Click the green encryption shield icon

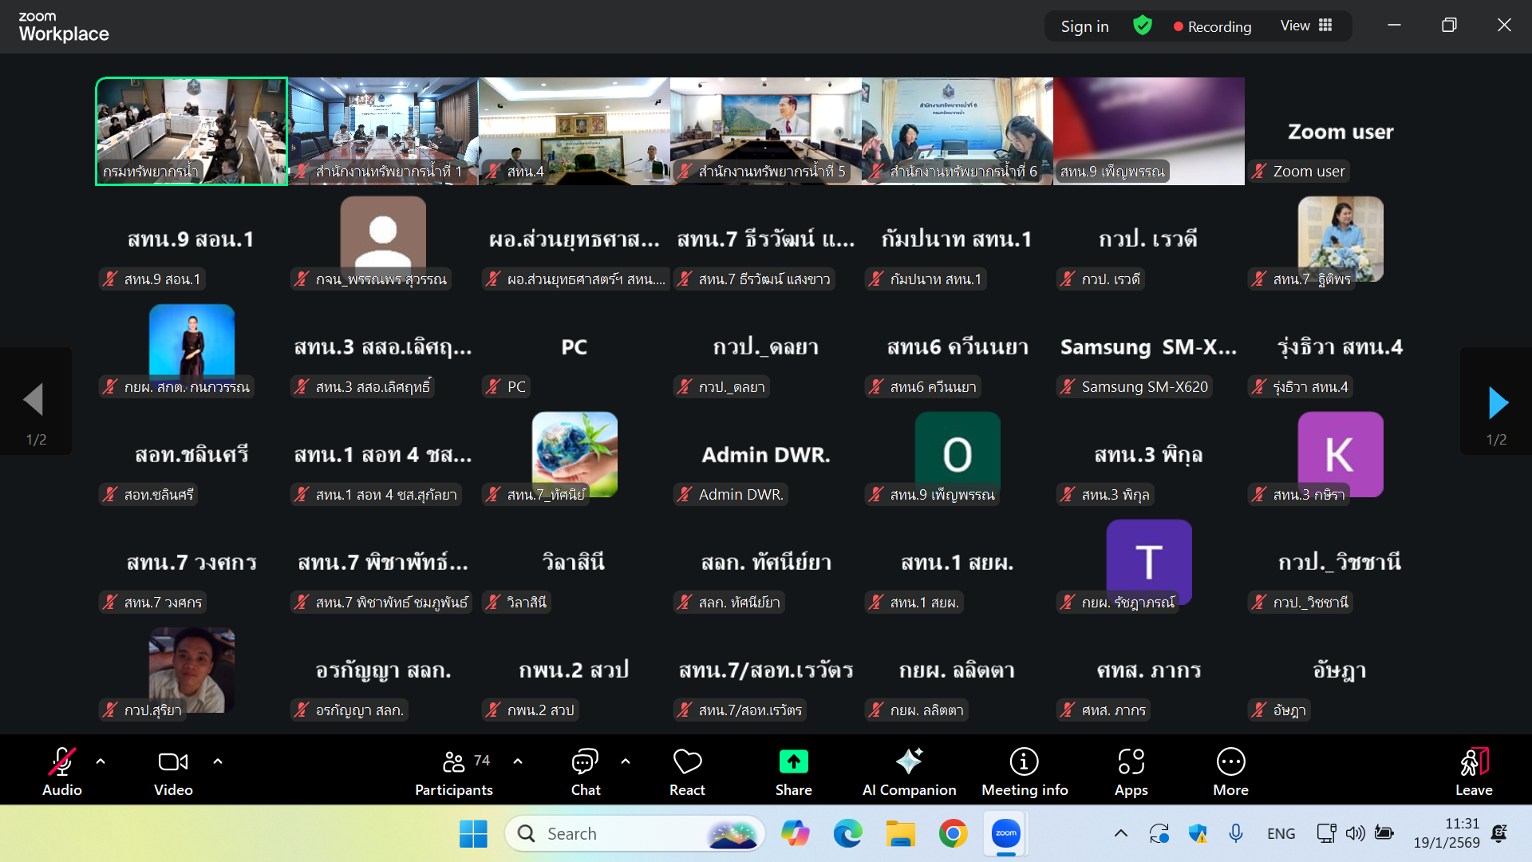pos(1143,26)
